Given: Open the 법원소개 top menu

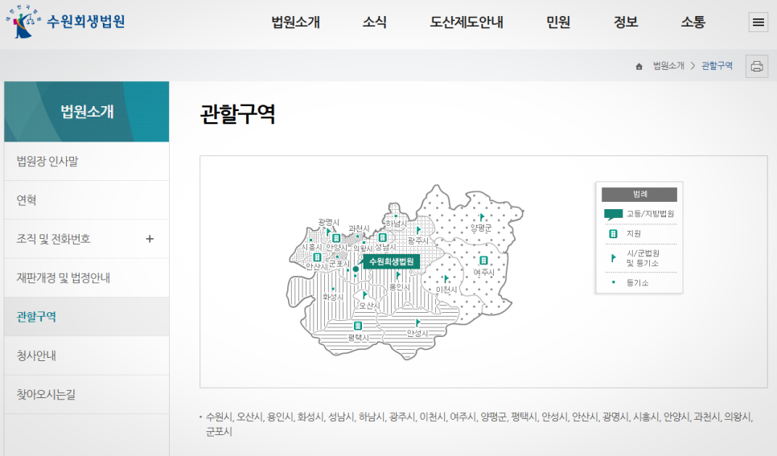Looking at the screenshot, I should (x=295, y=23).
